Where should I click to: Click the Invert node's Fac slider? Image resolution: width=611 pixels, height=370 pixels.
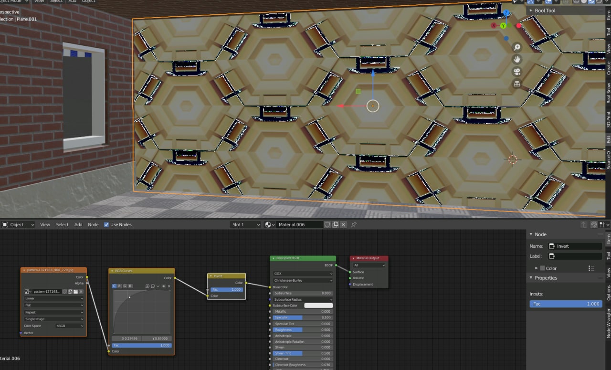coord(228,290)
